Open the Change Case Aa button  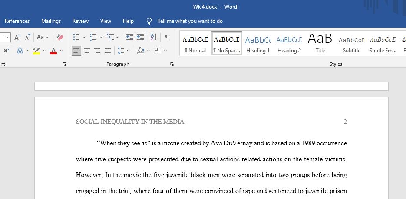pos(40,37)
